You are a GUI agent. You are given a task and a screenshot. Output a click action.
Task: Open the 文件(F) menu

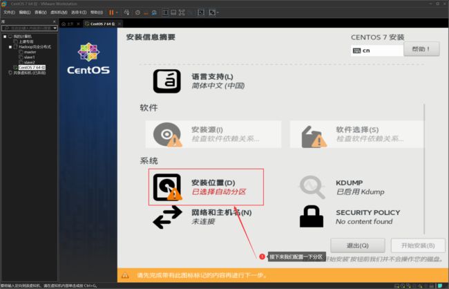click(9, 12)
